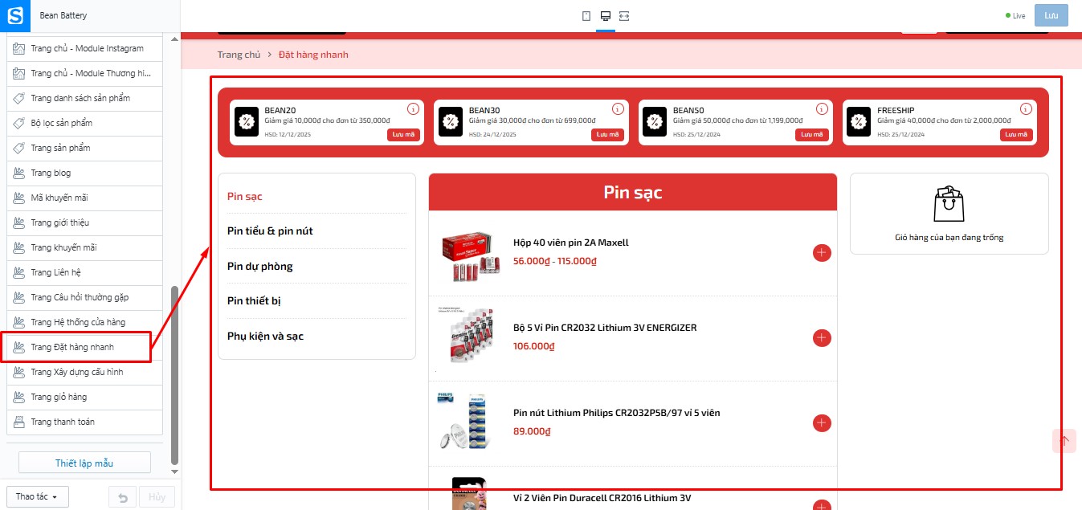Open Trang Câu hỏi thường gặp settings
The height and width of the screenshot is (510, 1082).
[x=84, y=297]
